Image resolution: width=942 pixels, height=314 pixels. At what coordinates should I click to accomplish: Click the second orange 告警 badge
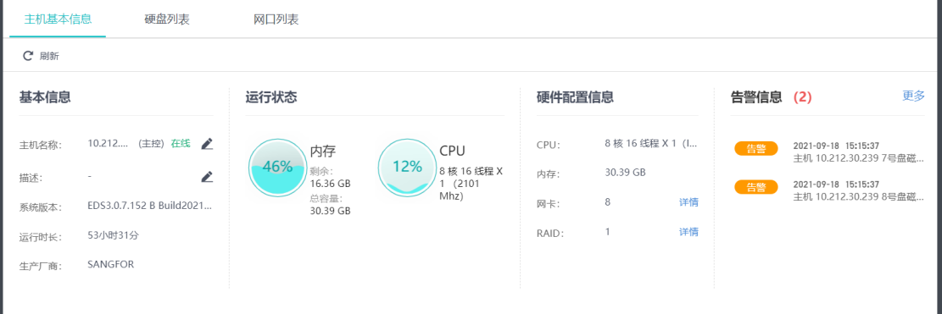[755, 187]
